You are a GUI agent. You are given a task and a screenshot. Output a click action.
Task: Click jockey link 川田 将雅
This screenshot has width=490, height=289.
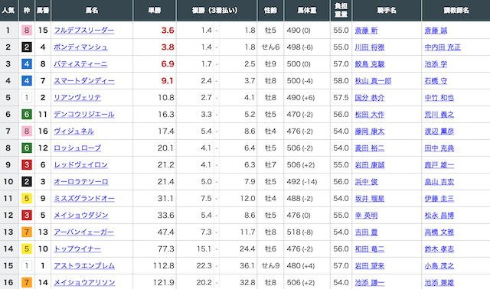(369, 47)
